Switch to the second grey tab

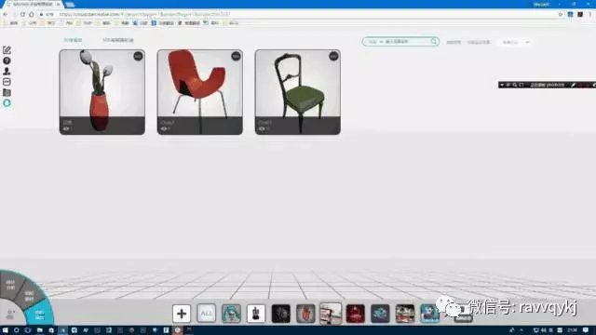[x=118, y=40]
